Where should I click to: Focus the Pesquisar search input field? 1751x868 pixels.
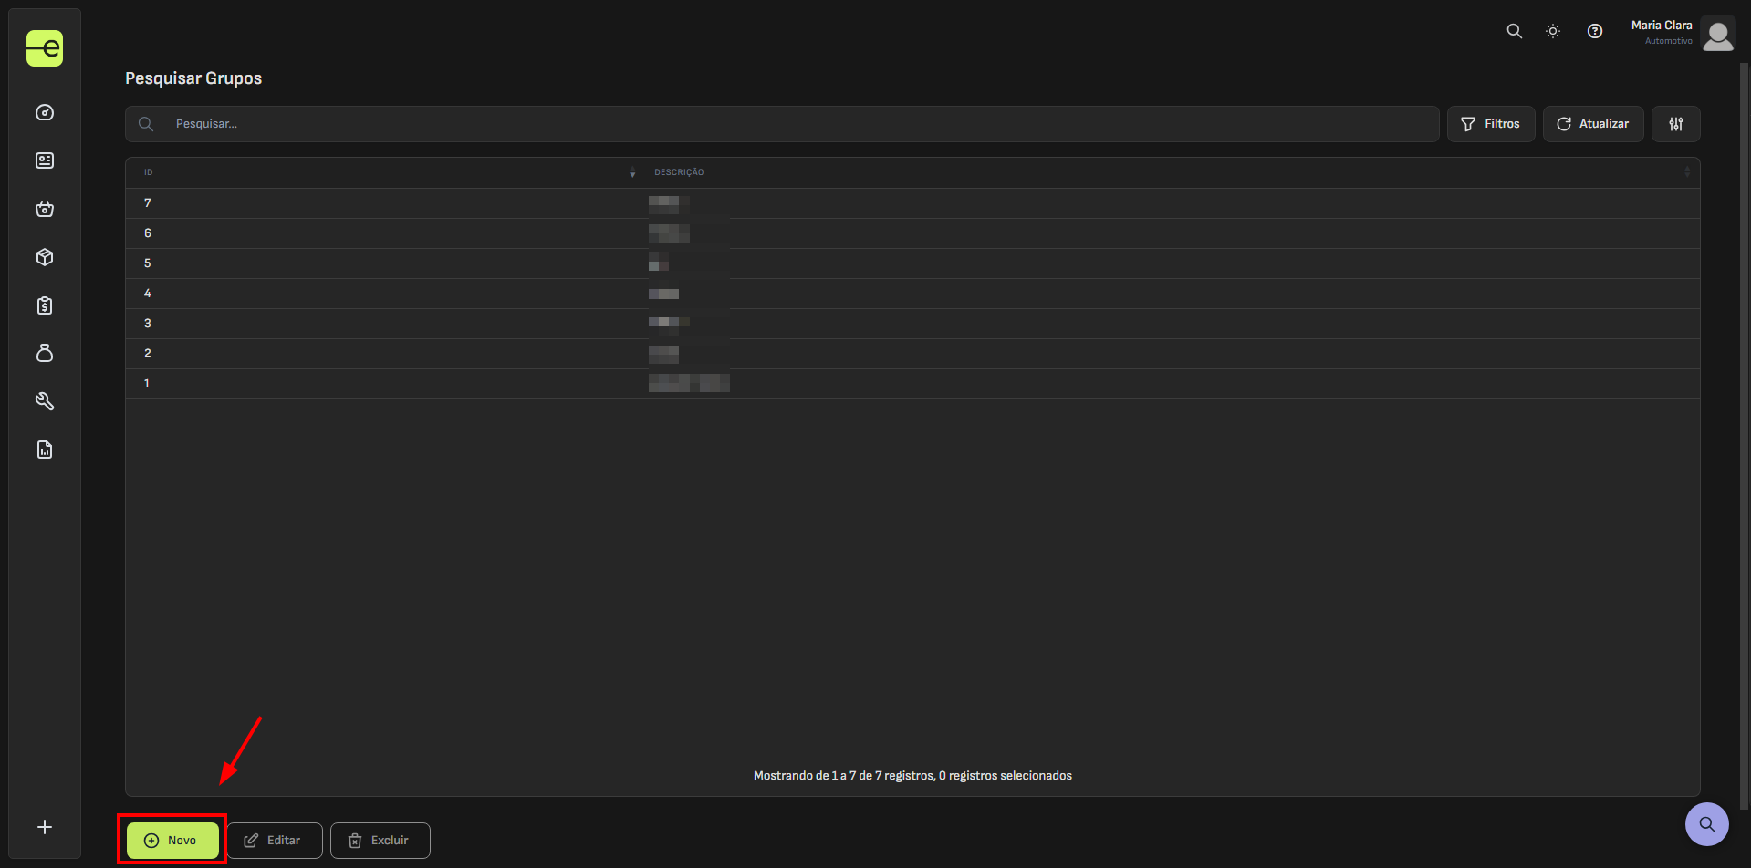coord(782,124)
